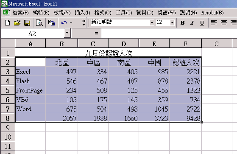Undo the last action with the arrow icon

pos(64,23)
